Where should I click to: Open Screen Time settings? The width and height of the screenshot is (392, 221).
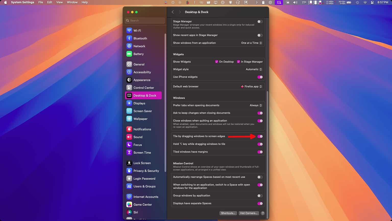[x=142, y=152]
